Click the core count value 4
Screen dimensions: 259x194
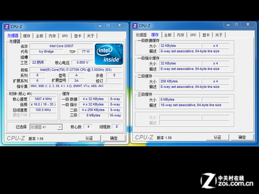click(88, 127)
